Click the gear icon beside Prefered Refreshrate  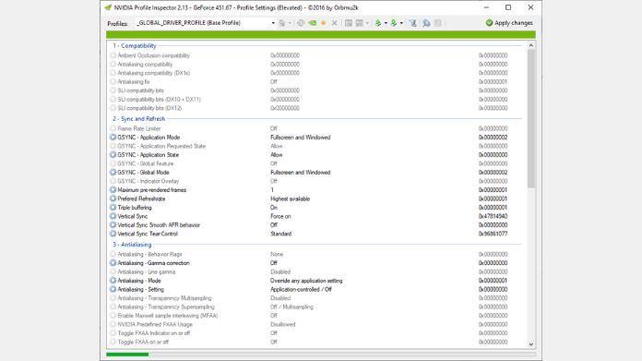coord(113,199)
